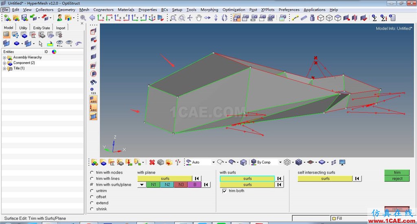
Task: Open the Geometry menu
Action: click(x=66, y=10)
